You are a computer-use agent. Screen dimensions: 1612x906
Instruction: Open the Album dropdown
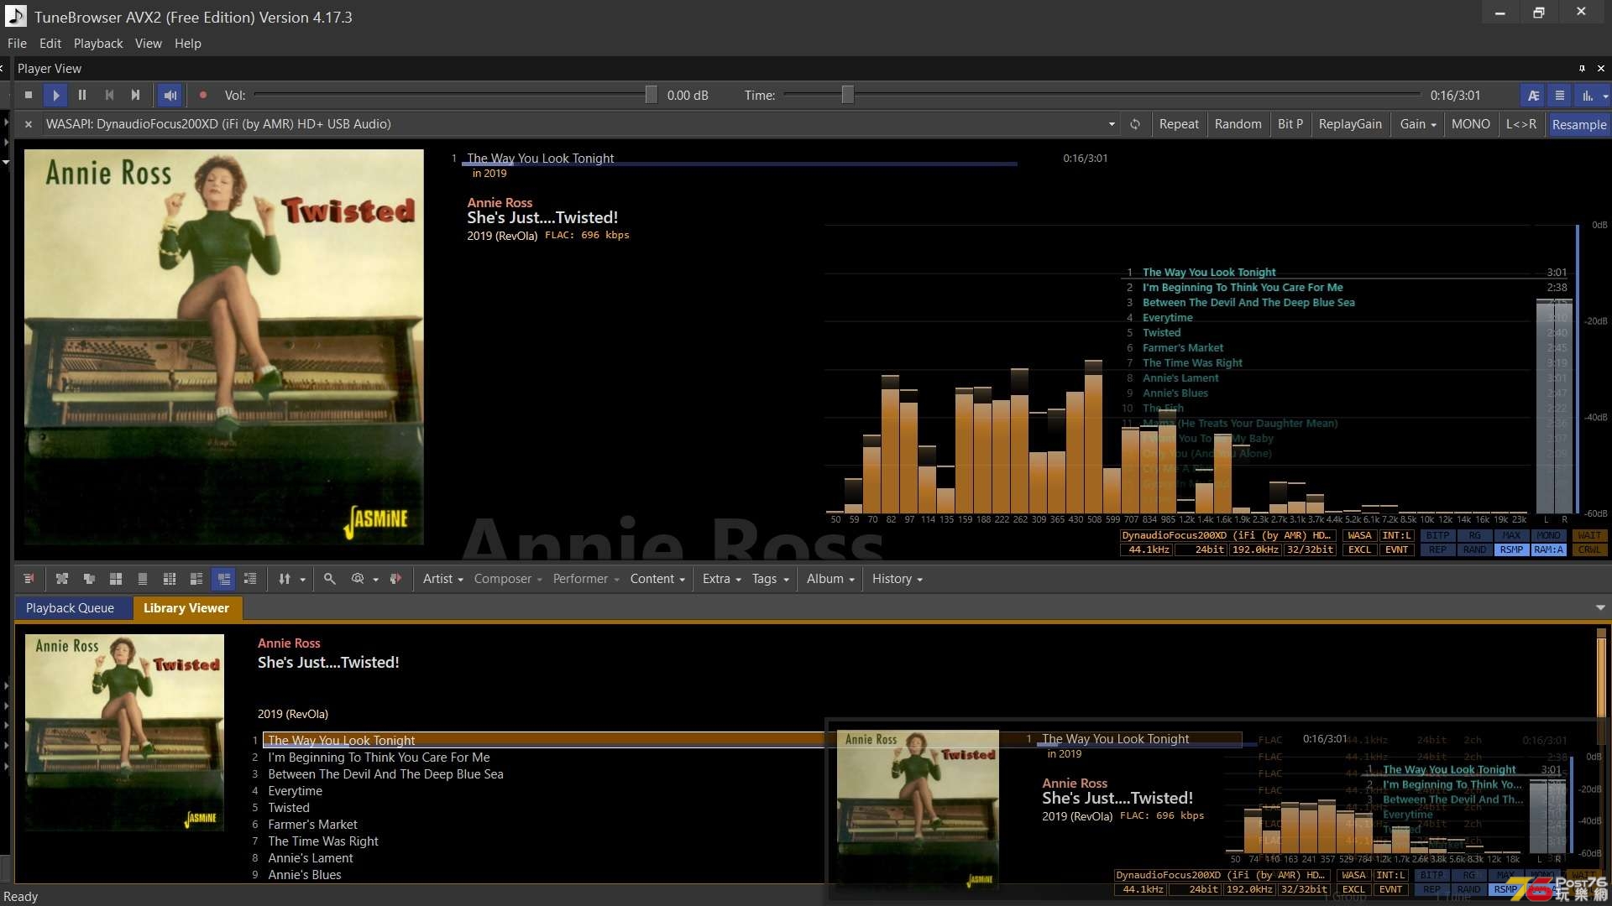coord(831,579)
